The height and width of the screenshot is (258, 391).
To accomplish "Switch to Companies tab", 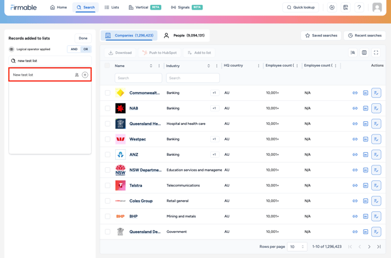I will click(129, 35).
